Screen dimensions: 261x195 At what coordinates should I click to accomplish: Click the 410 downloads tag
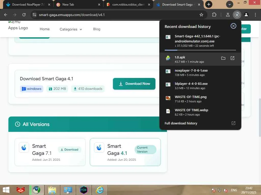point(88,89)
